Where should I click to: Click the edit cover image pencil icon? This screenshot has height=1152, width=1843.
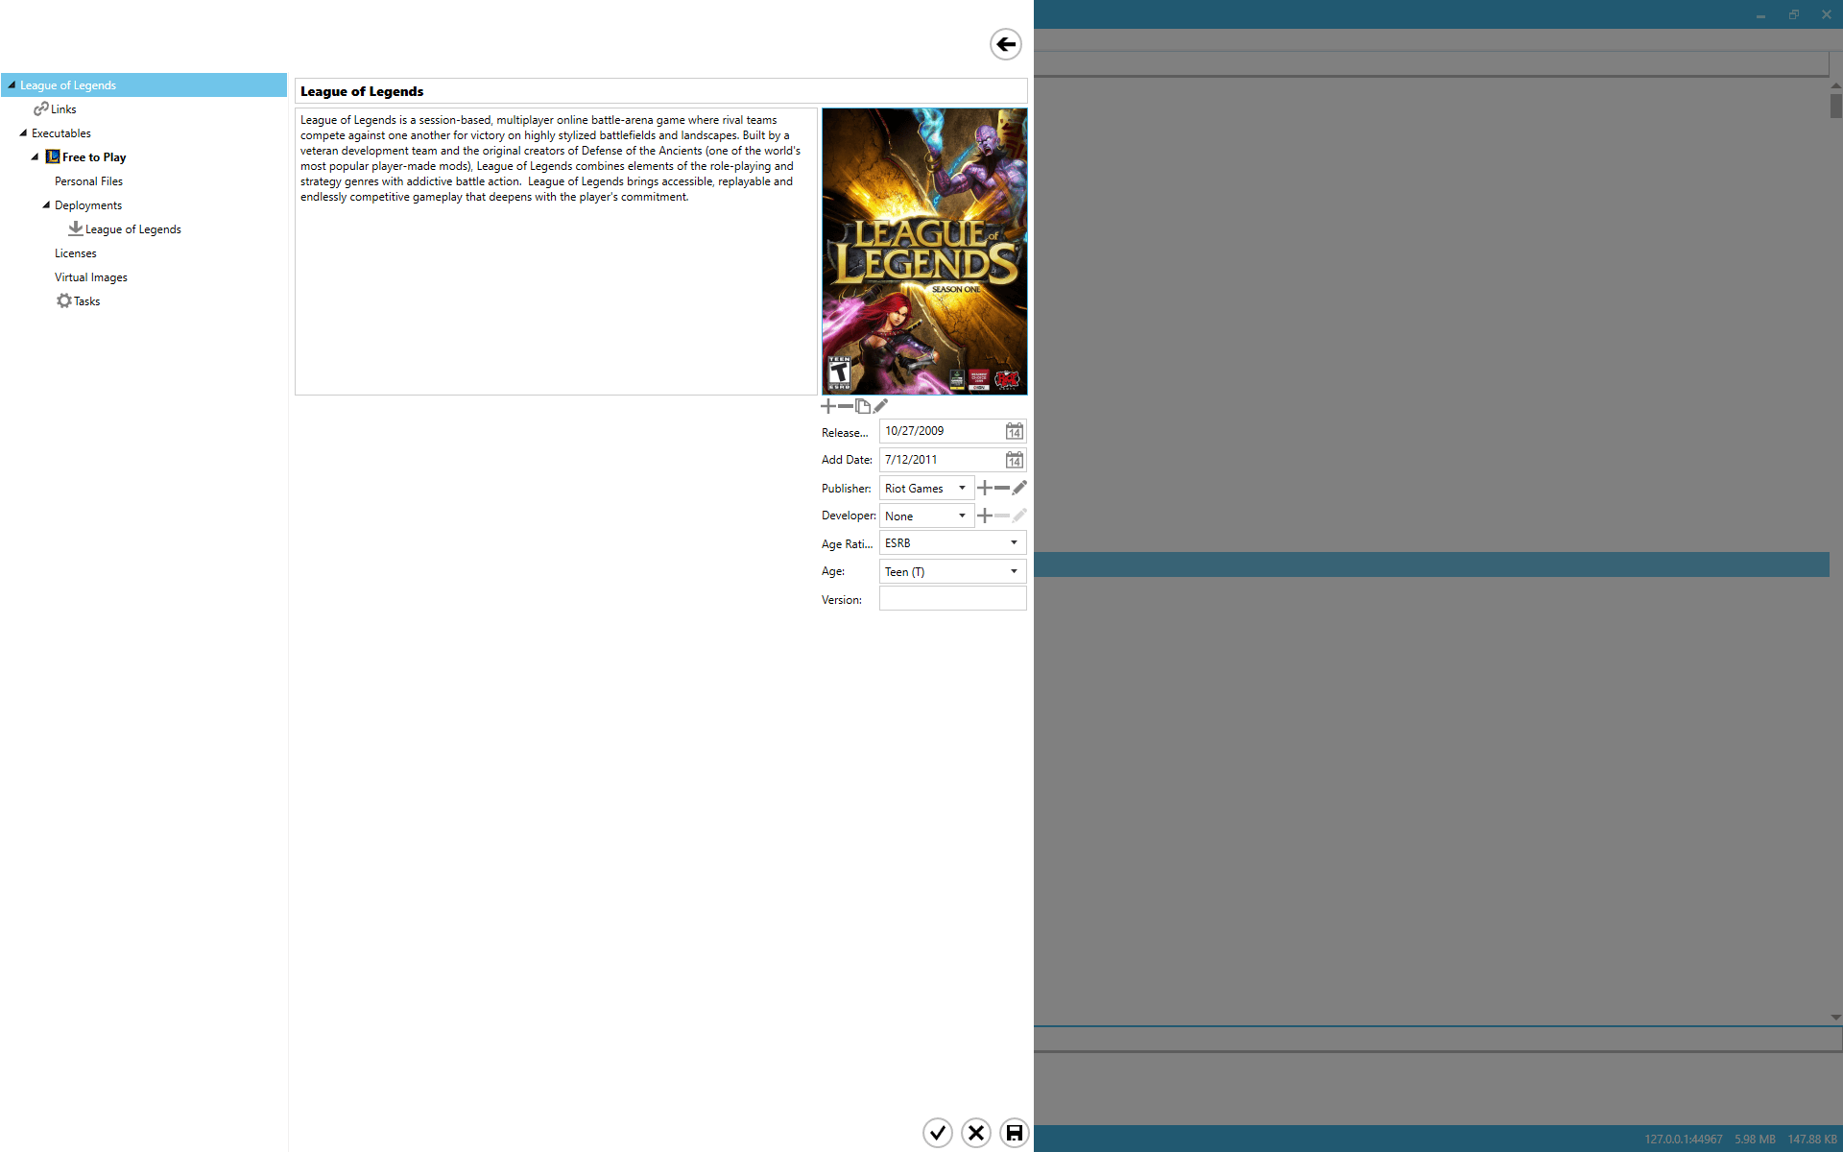(880, 406)
